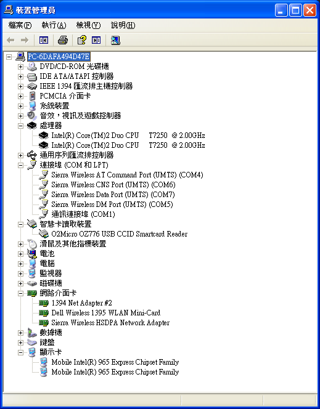Select O2Micro OZ776 USB CCID Smartcard Reader

point(119,234)
